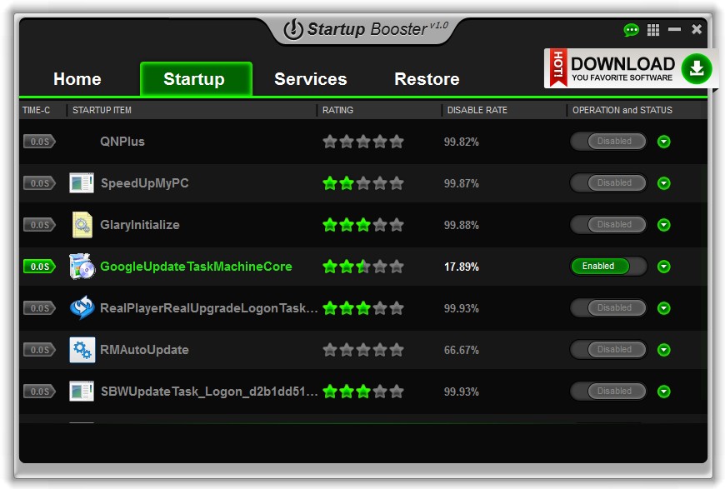Click the RMAutoUpdate 0.0S time badge
Screen dimensions: 725x489
(x=39, y=349)
